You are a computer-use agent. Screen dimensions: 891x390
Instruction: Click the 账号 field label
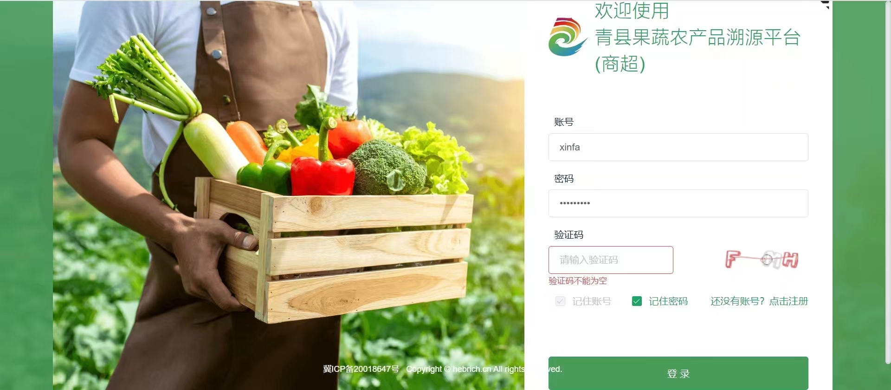click(x=564, y=122)
